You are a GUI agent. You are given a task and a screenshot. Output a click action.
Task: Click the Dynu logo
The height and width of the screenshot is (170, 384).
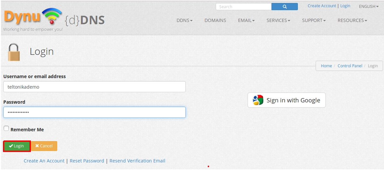(x=33, y=18)
